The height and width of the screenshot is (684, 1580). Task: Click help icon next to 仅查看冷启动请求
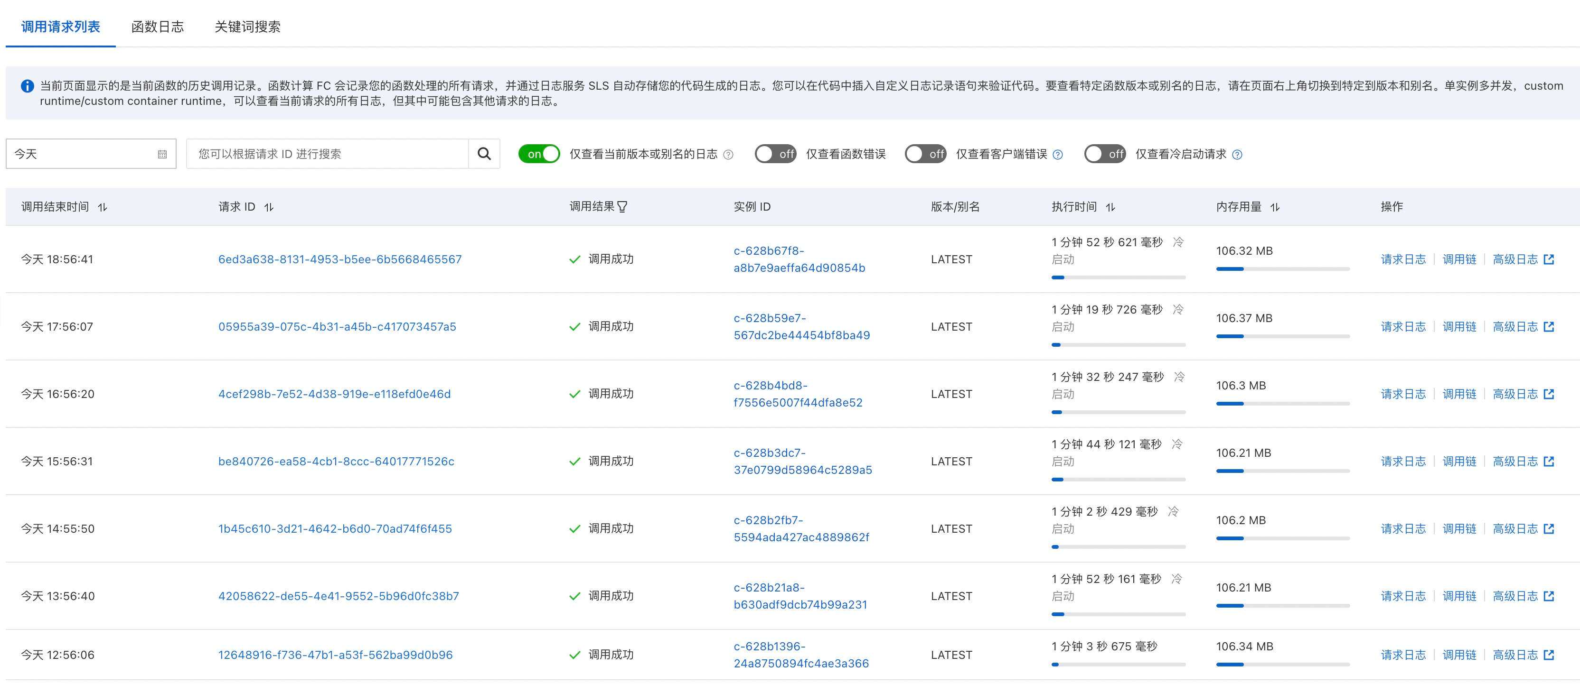1237,155
